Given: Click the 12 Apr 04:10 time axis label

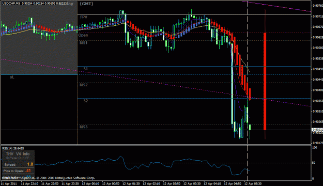Looking at the screenshot, I should click(x=212, y=183).
